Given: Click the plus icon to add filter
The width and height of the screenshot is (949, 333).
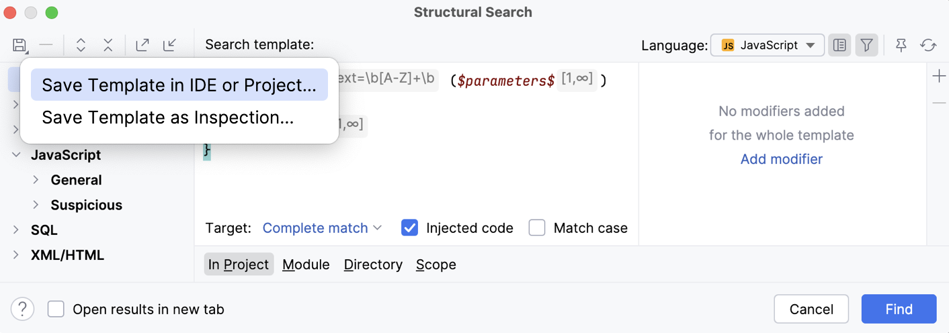Looking at the screenshot, I should [x=939, y=77].
